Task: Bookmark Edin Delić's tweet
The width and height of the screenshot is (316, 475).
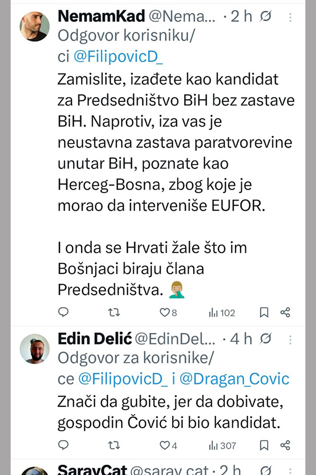Action: click(x=264, y=445)
